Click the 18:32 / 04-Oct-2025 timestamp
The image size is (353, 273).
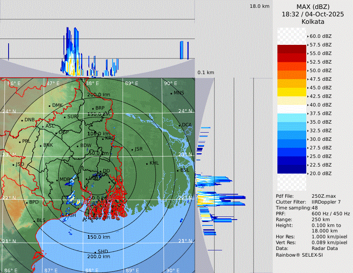click(312, 14)
